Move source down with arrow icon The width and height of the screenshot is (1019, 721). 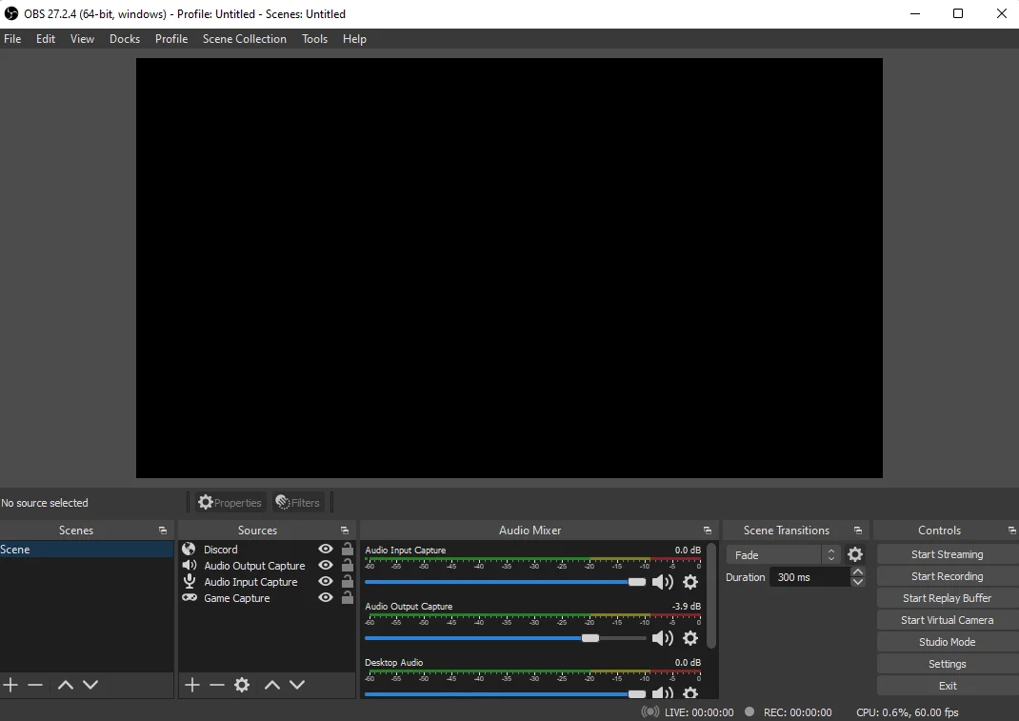[297, 685]
